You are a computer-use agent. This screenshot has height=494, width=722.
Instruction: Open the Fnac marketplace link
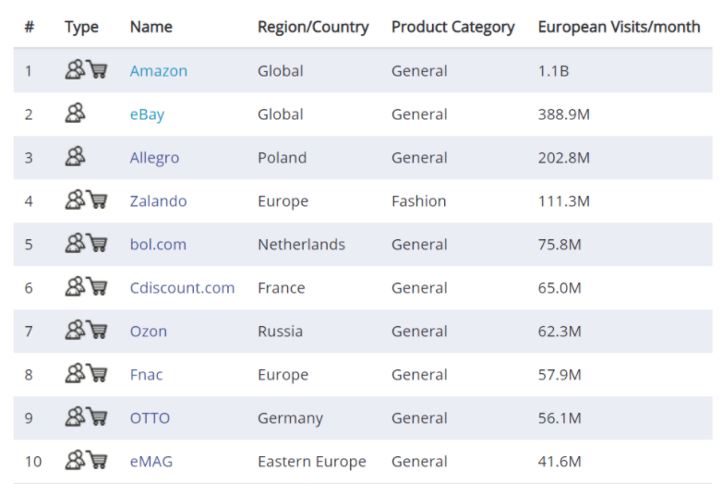[148, 375]
